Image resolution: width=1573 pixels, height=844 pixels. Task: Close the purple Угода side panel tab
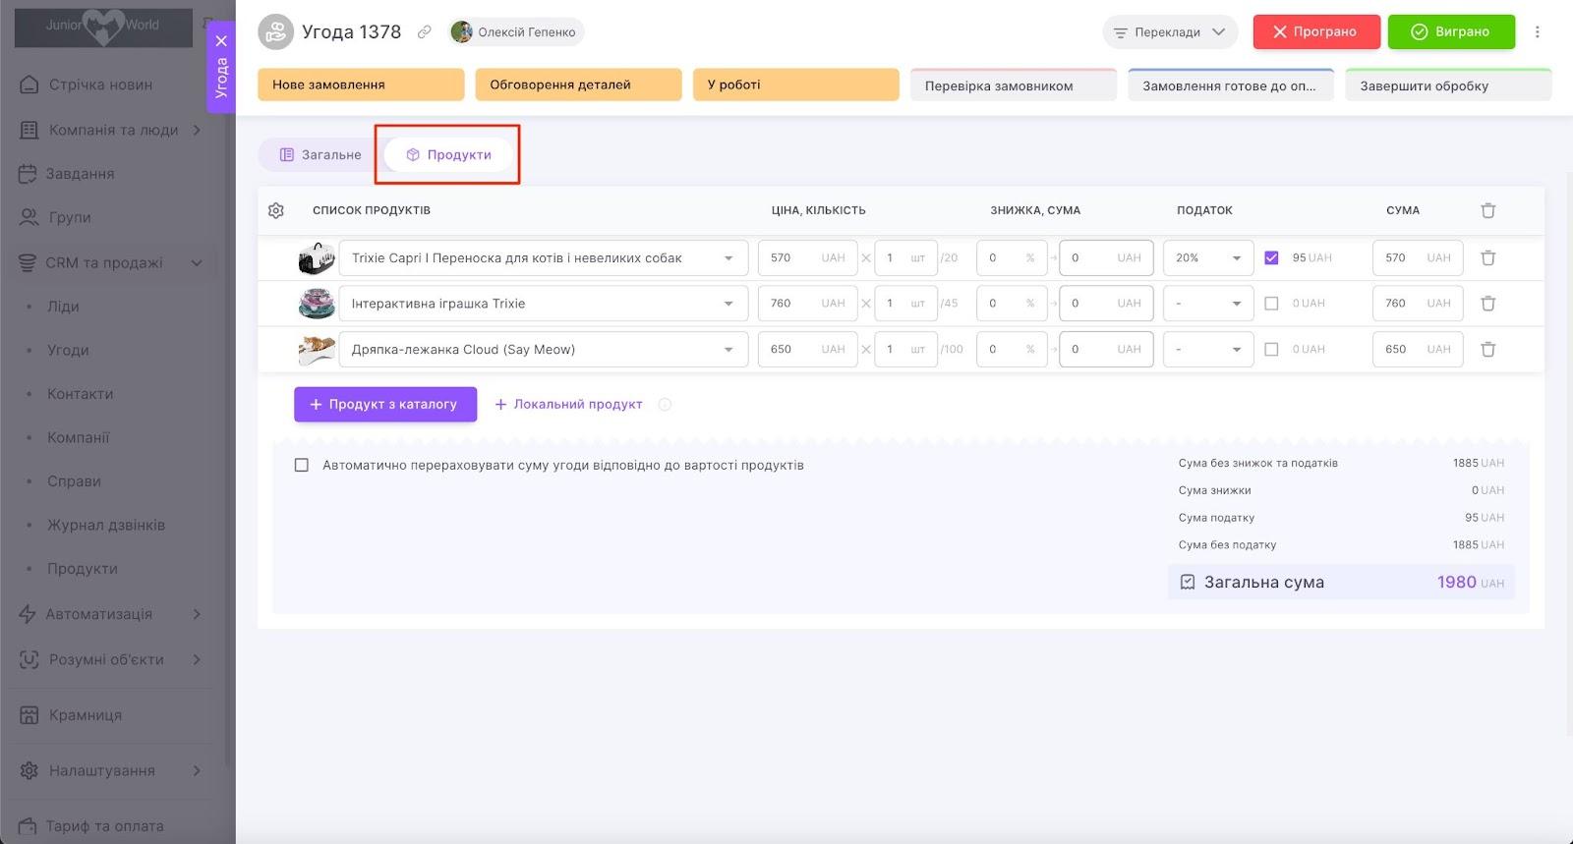point(221,41)
